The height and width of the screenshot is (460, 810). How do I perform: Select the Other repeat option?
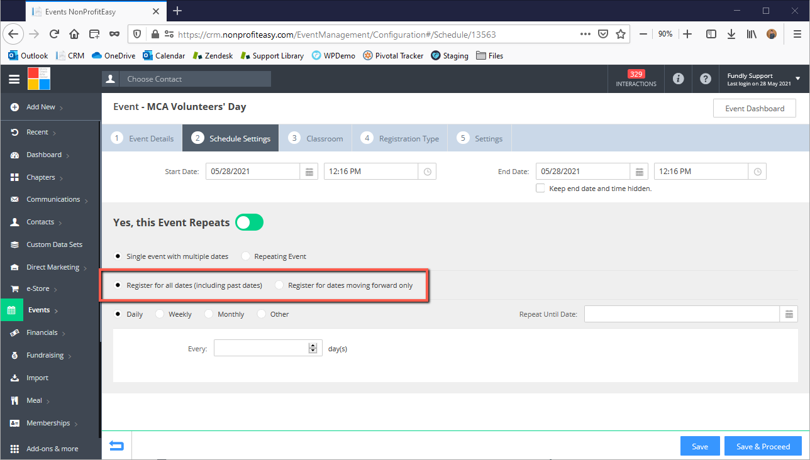coord(262,314)
